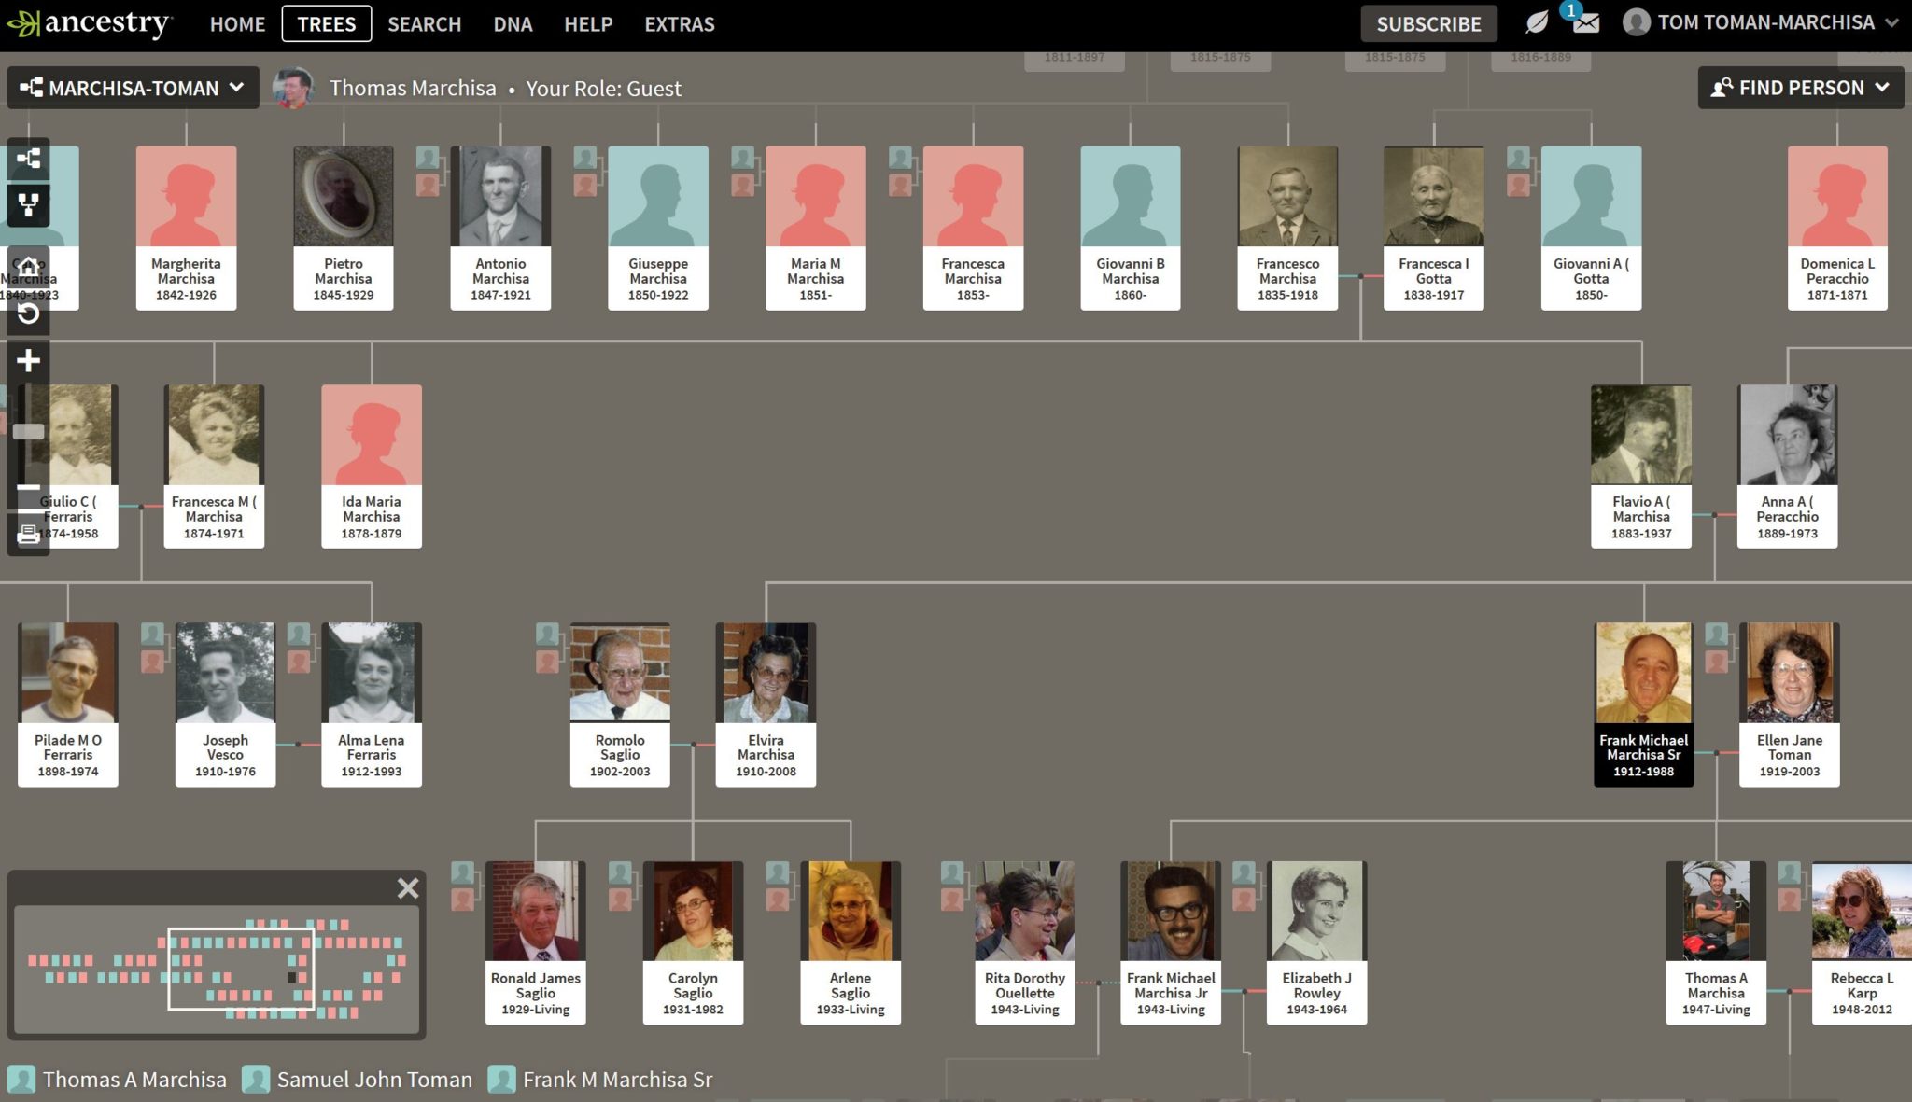Click the zoom slider handle
The image size is (1912, 1102).
[28, 431]
